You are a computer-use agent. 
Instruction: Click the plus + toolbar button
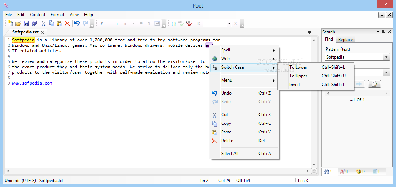click(x=117, y=23)
